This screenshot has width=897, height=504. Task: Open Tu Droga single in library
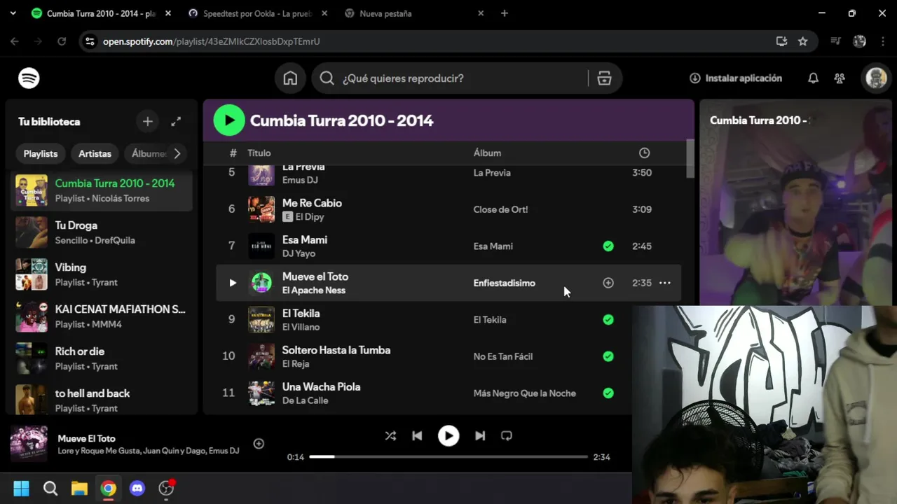tap(103, 232)
